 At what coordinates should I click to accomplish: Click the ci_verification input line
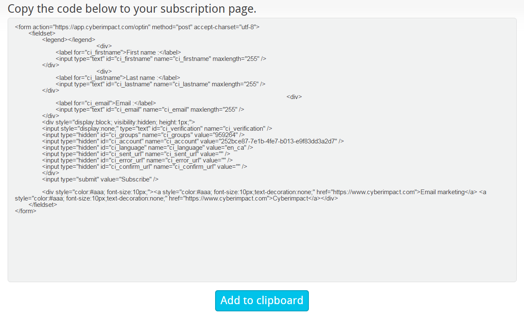(157, 129)
